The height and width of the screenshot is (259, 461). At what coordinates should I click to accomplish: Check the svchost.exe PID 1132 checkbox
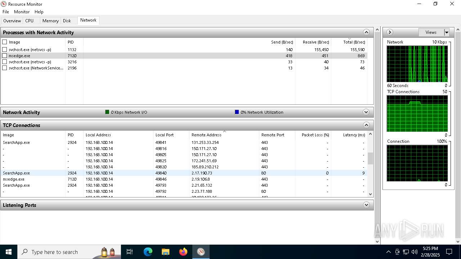pyautogui.click(x=5, y=50)
